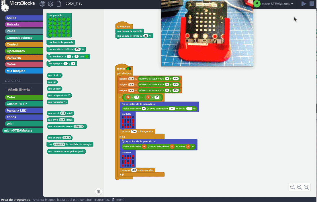Zoom in on the scripting area
317x202 pixels.
(306, 187)
